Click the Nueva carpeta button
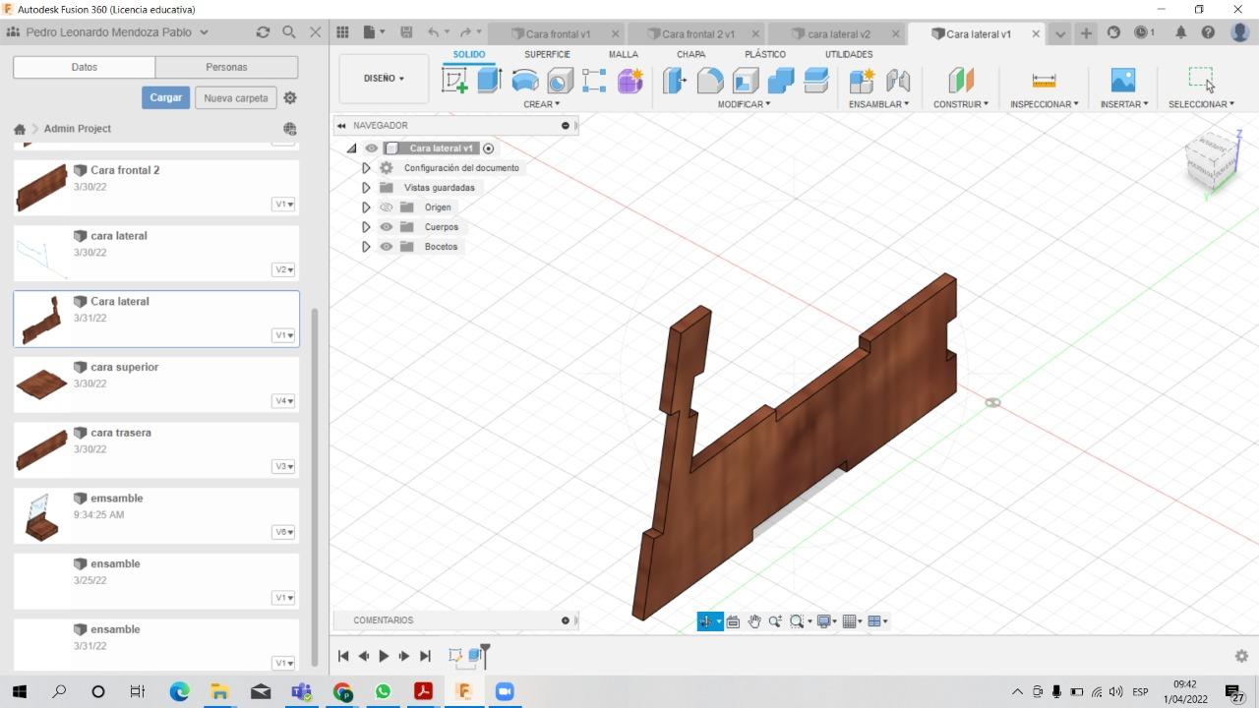 [236, 98]
